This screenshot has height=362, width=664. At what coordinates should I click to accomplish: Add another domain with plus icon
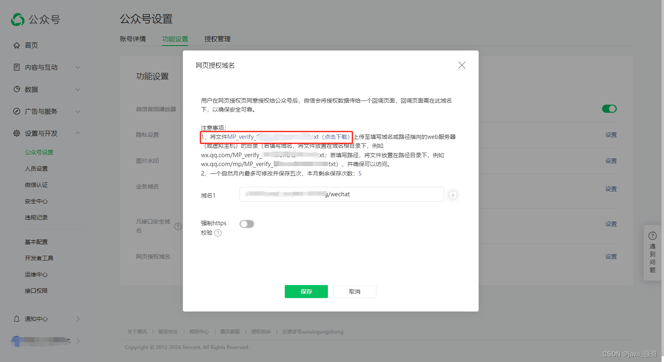(x=453, y=195)
